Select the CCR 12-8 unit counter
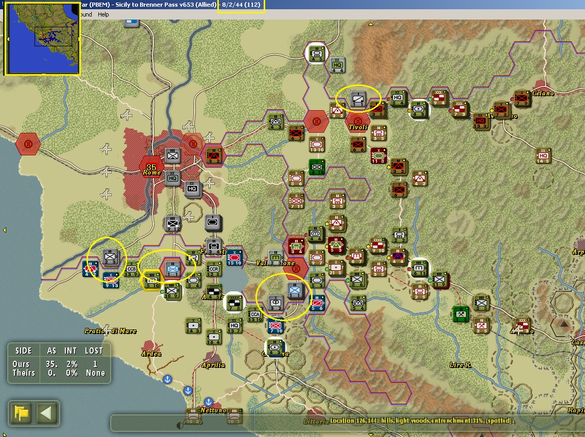Viewport: 585px width, 437px height. [214, 270]
